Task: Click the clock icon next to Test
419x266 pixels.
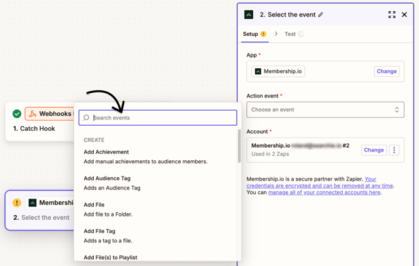Action: (301, 34)
